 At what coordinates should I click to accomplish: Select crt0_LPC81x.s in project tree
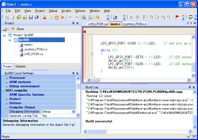(x=34, y=54)
